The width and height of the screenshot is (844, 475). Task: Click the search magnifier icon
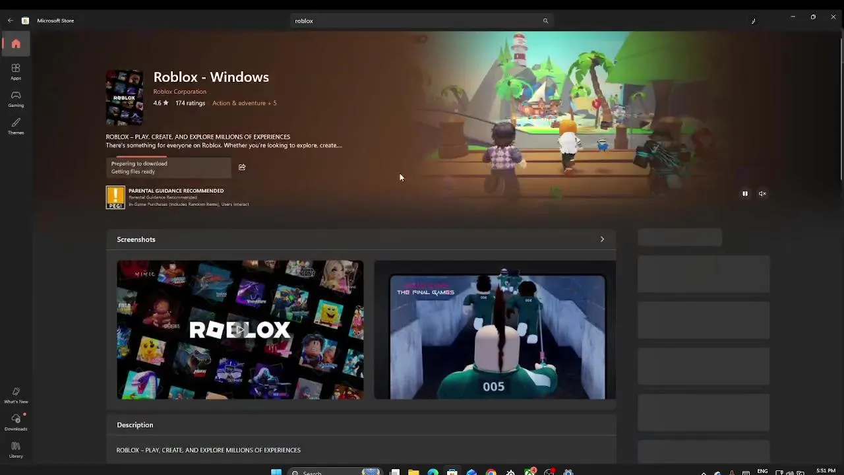point(545,21)
